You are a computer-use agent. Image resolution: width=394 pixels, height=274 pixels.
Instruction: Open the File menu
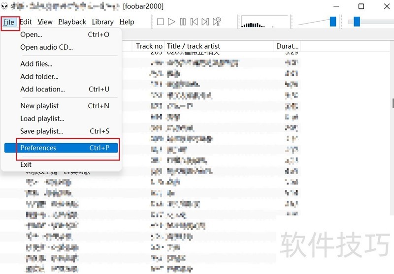click(9, 22)
